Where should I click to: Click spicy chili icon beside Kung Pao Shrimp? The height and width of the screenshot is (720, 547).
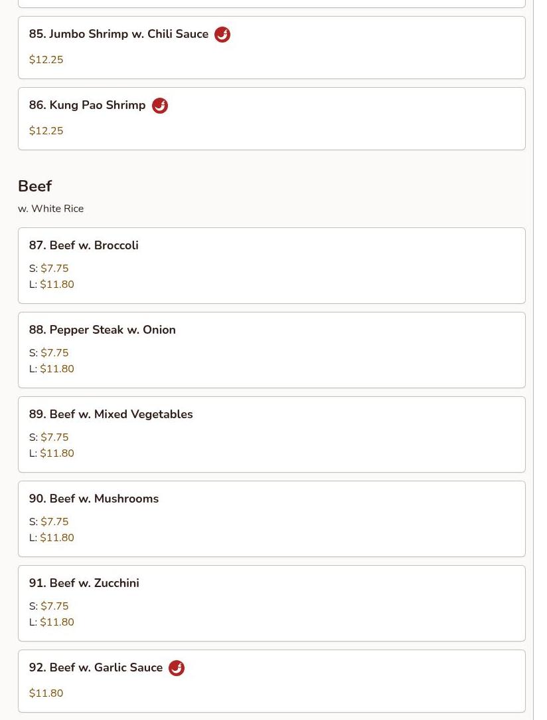coord(160,106)
